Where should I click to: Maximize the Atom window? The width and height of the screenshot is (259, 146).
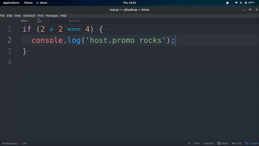250,10
